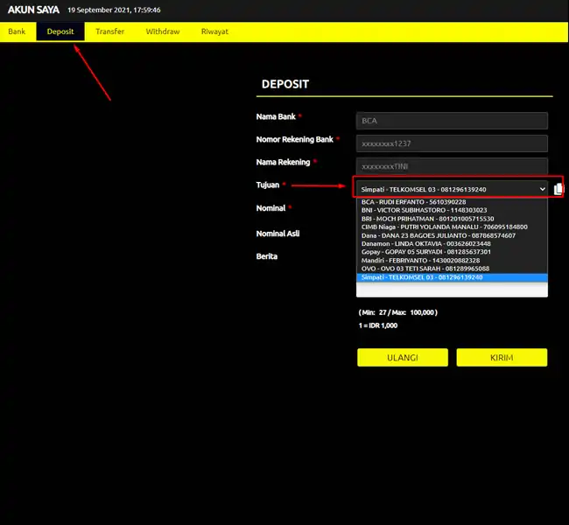The image size is (569, 525).
Task: Switch to the Deposit tab
Action: (60, 31)
